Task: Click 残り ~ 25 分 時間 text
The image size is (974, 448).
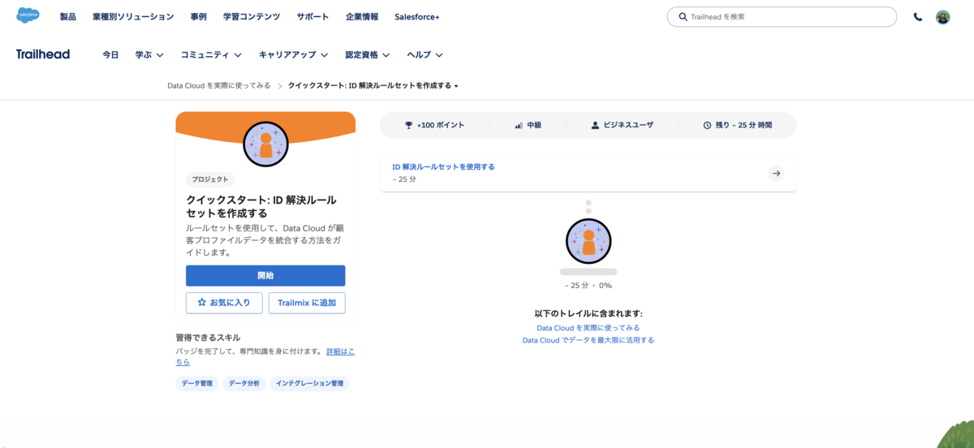Action: click(x=743, y=125)
